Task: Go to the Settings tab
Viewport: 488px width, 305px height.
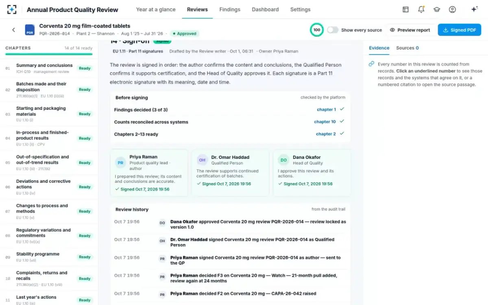Action: coord(301,9)
